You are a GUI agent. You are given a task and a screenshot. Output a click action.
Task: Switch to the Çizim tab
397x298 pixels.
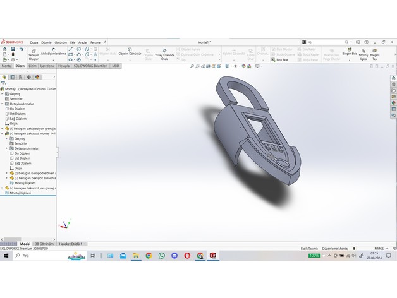[32, 66]
